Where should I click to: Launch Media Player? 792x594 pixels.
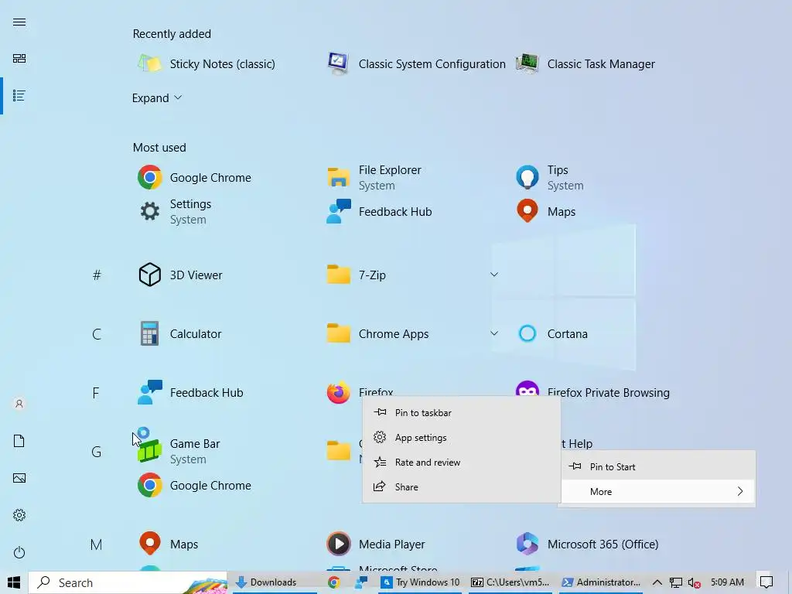376,544
